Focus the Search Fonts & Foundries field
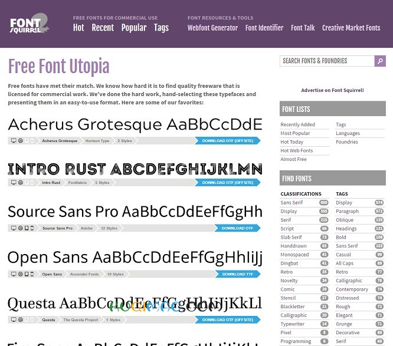 pyautogui.click(x=327, y=61)
